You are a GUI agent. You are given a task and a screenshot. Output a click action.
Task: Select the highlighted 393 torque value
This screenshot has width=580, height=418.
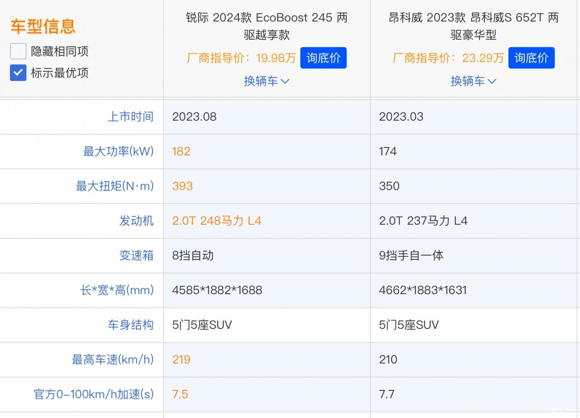pyautogui.click(x=182, y=186)
